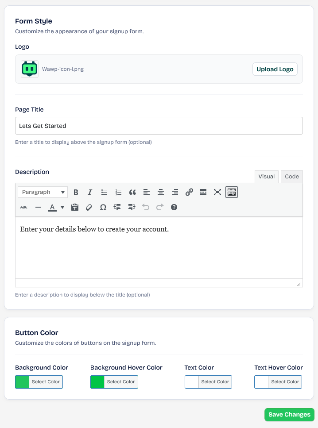Insert a blockquote
The height and width of the screenshot is (428, 318).
pyautogui.click(x=132, y=192)
